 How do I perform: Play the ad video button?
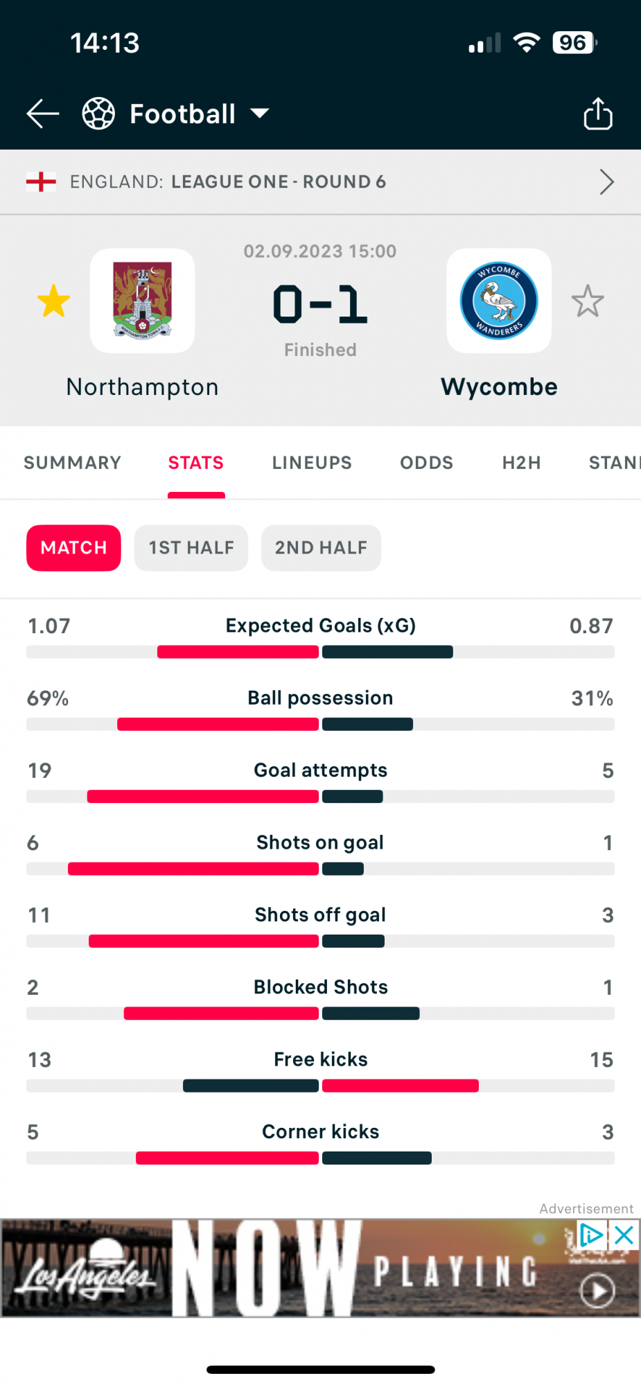tap(598, 1291)
